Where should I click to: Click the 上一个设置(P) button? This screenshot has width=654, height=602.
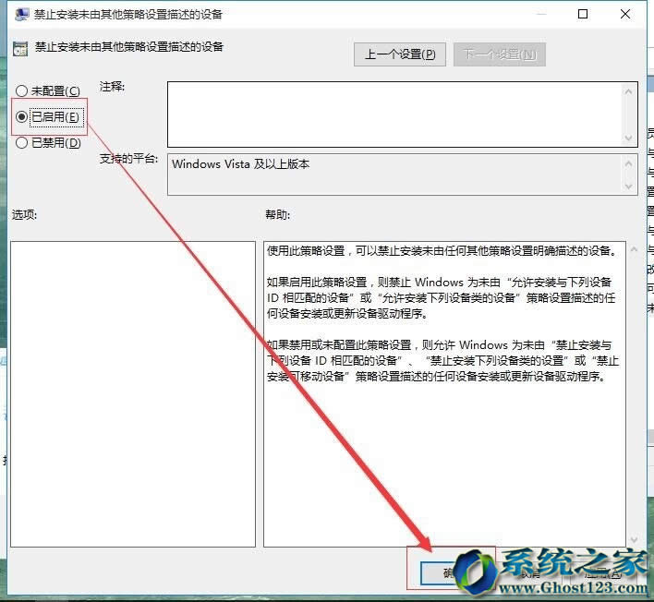(400, 54)
